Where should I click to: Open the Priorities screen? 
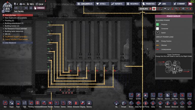(x=149, y=4)
